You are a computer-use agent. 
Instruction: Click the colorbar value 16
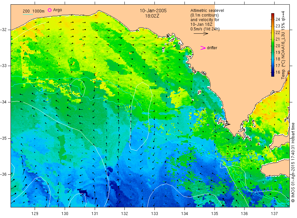pyautogui.click(x=278, y=72)
